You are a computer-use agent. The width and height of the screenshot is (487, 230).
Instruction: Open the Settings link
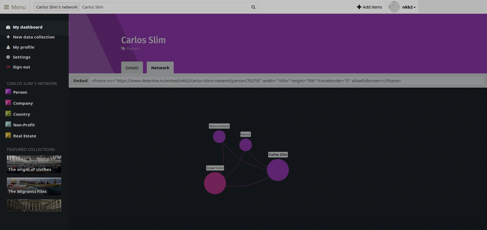tap(22, 57)
